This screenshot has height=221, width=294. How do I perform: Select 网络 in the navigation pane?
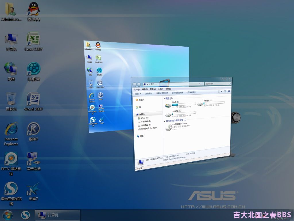click(140, 136)
